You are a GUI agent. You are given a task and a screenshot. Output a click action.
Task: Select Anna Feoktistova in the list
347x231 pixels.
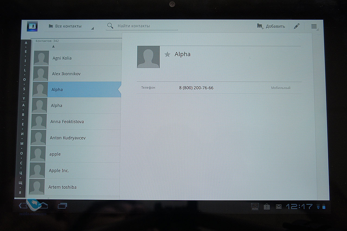(76, 122)
